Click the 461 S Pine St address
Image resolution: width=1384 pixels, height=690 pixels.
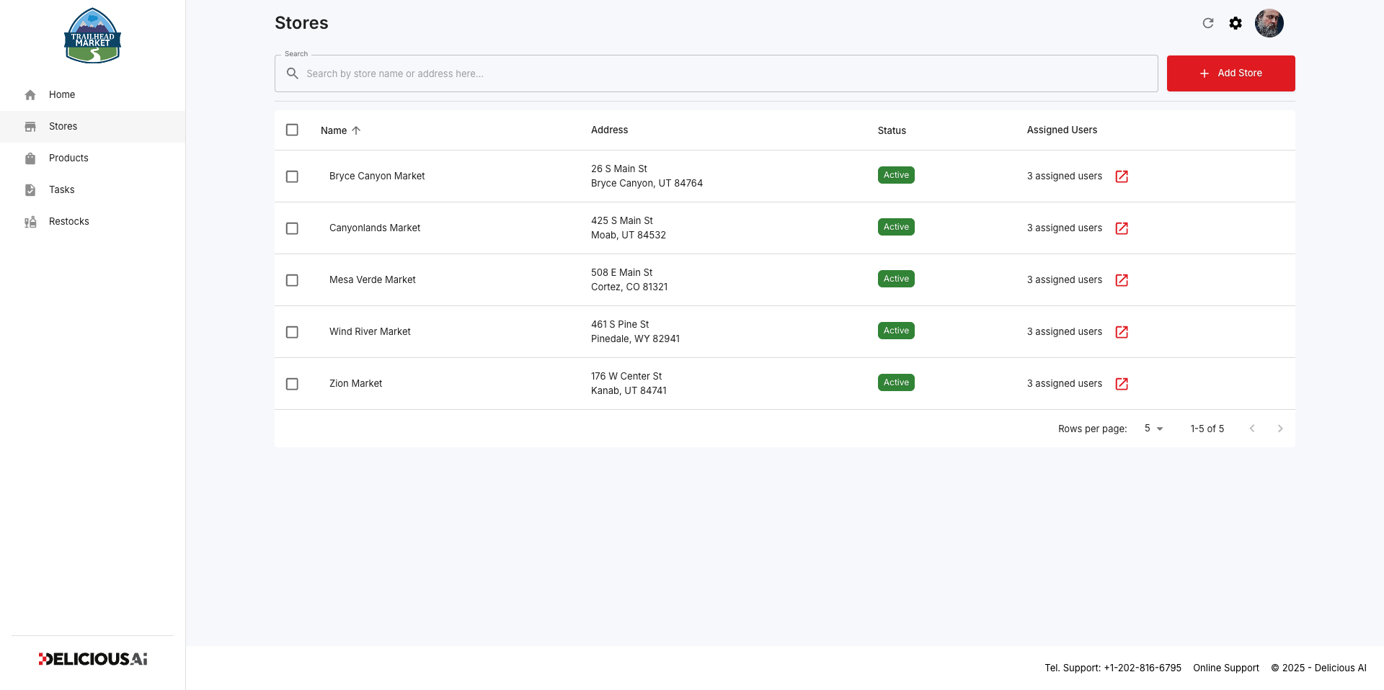click(620, 324)
